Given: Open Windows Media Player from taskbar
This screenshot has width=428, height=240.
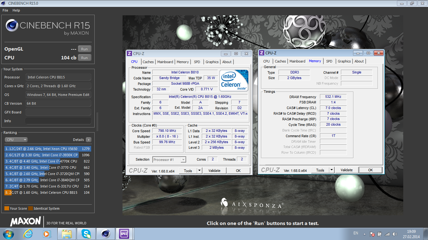Looking at the screenshot, I should pyautogui.click(x=47, y=234).
